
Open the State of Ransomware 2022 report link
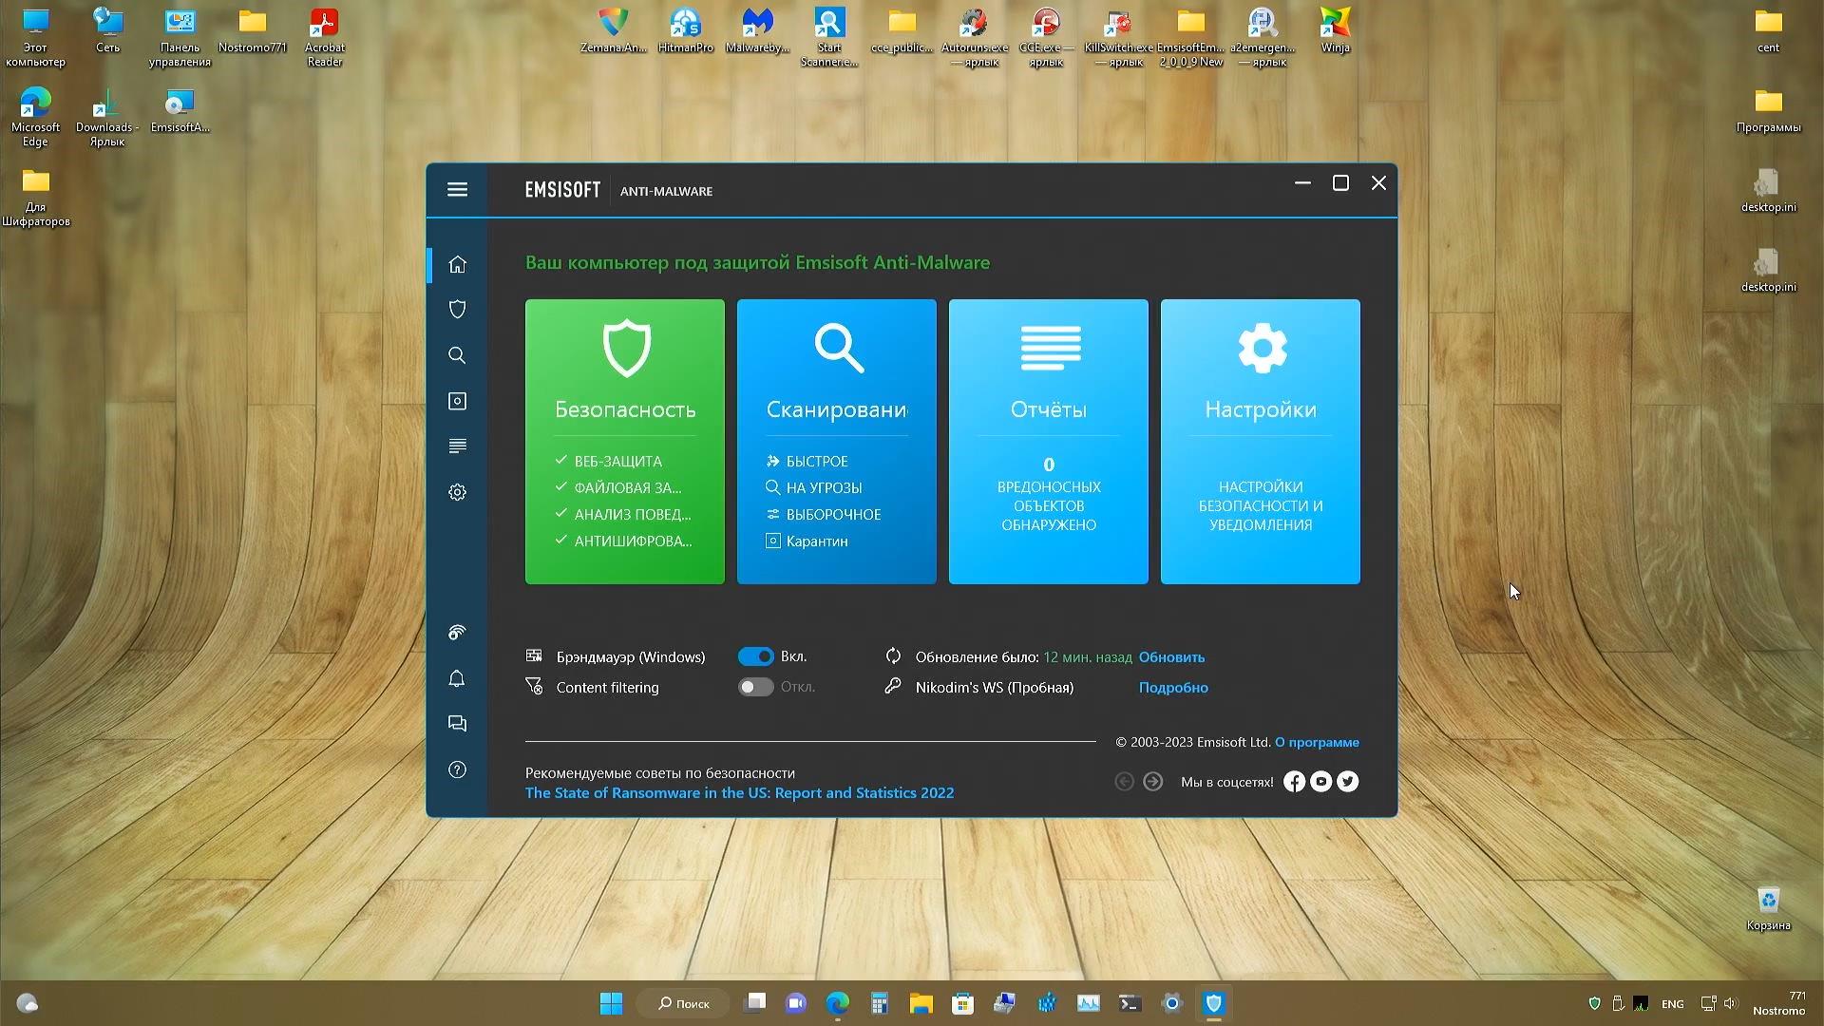click(739, 792)
